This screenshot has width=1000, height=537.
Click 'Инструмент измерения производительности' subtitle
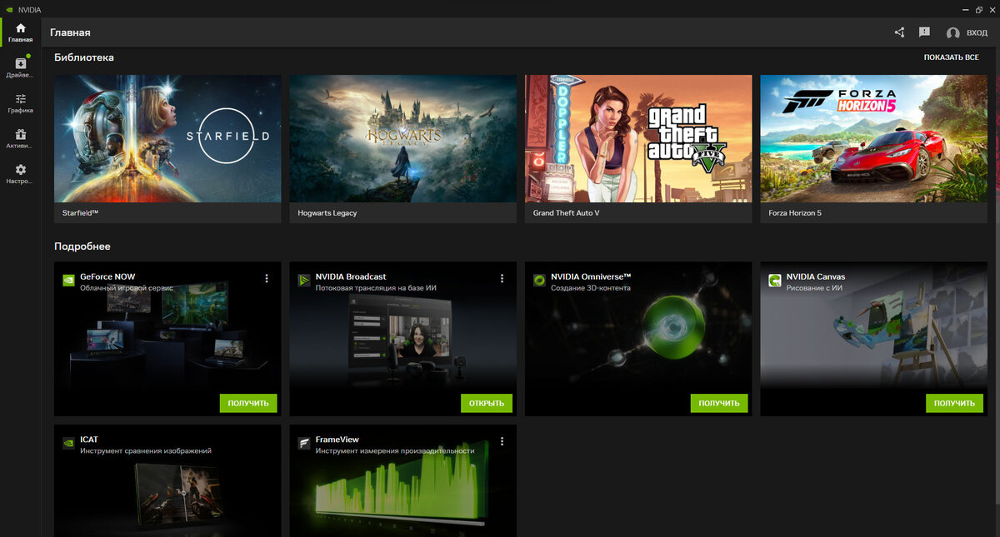coord(395,451)
